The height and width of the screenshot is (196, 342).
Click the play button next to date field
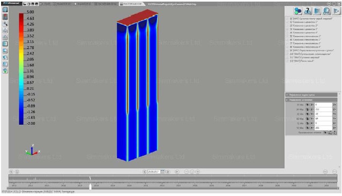click(x=177, y=171)
